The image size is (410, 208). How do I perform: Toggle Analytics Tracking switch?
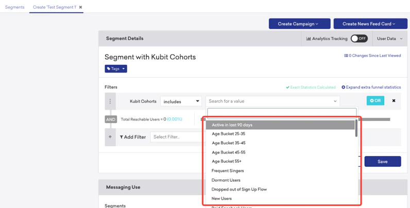point(359,39)
